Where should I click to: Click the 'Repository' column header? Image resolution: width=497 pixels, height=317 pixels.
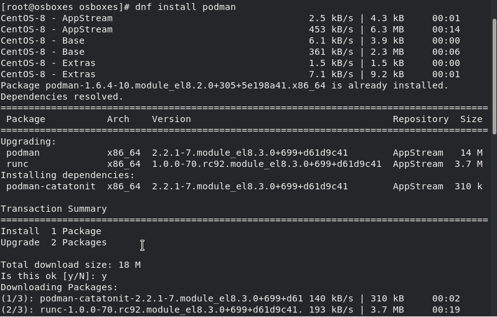pos(420,119)
